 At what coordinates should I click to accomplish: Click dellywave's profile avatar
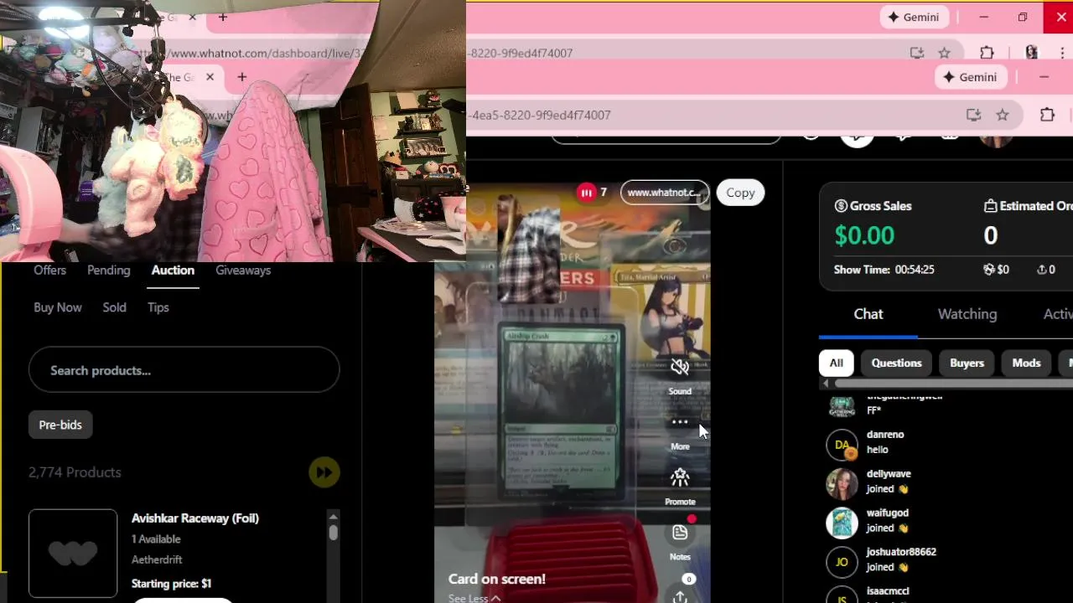(842, 484)
